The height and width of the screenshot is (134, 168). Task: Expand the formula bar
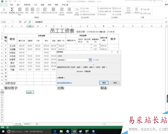(166, 22)
